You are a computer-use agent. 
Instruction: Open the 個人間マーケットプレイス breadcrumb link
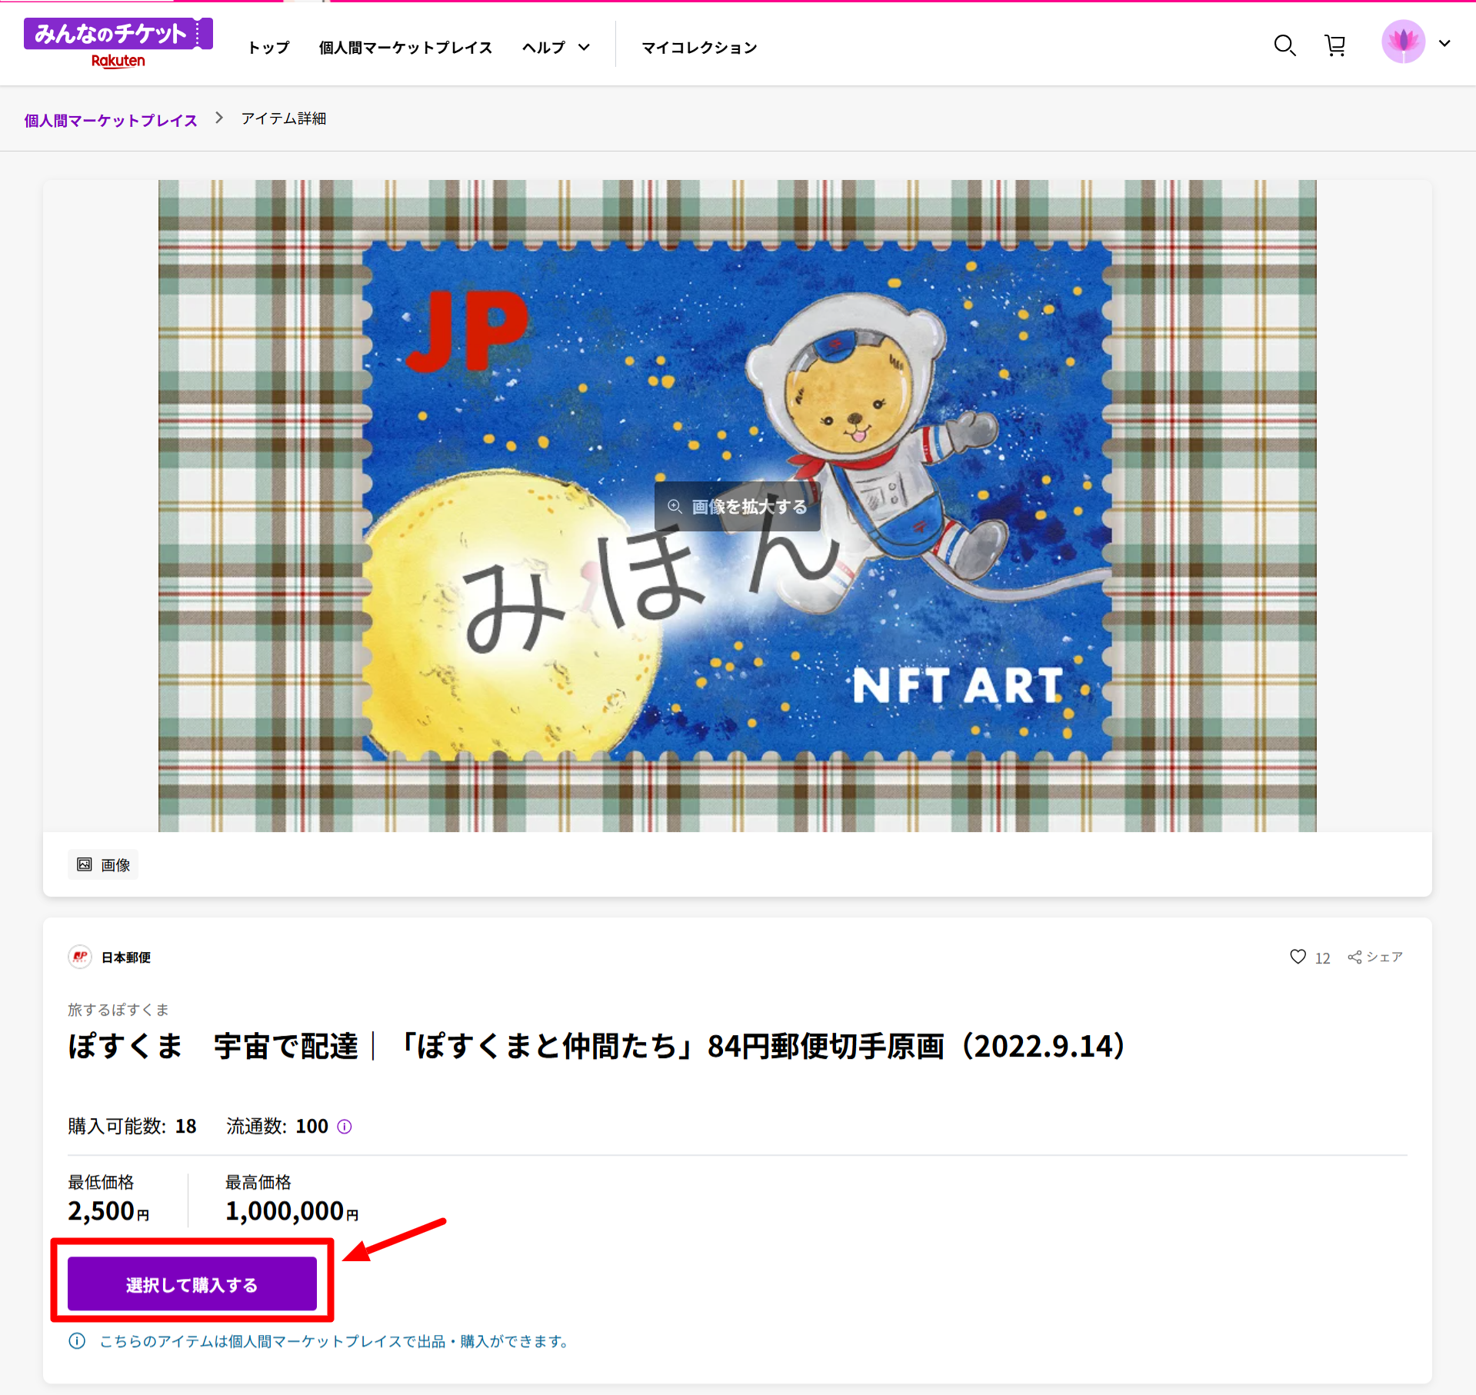[110, 119]
